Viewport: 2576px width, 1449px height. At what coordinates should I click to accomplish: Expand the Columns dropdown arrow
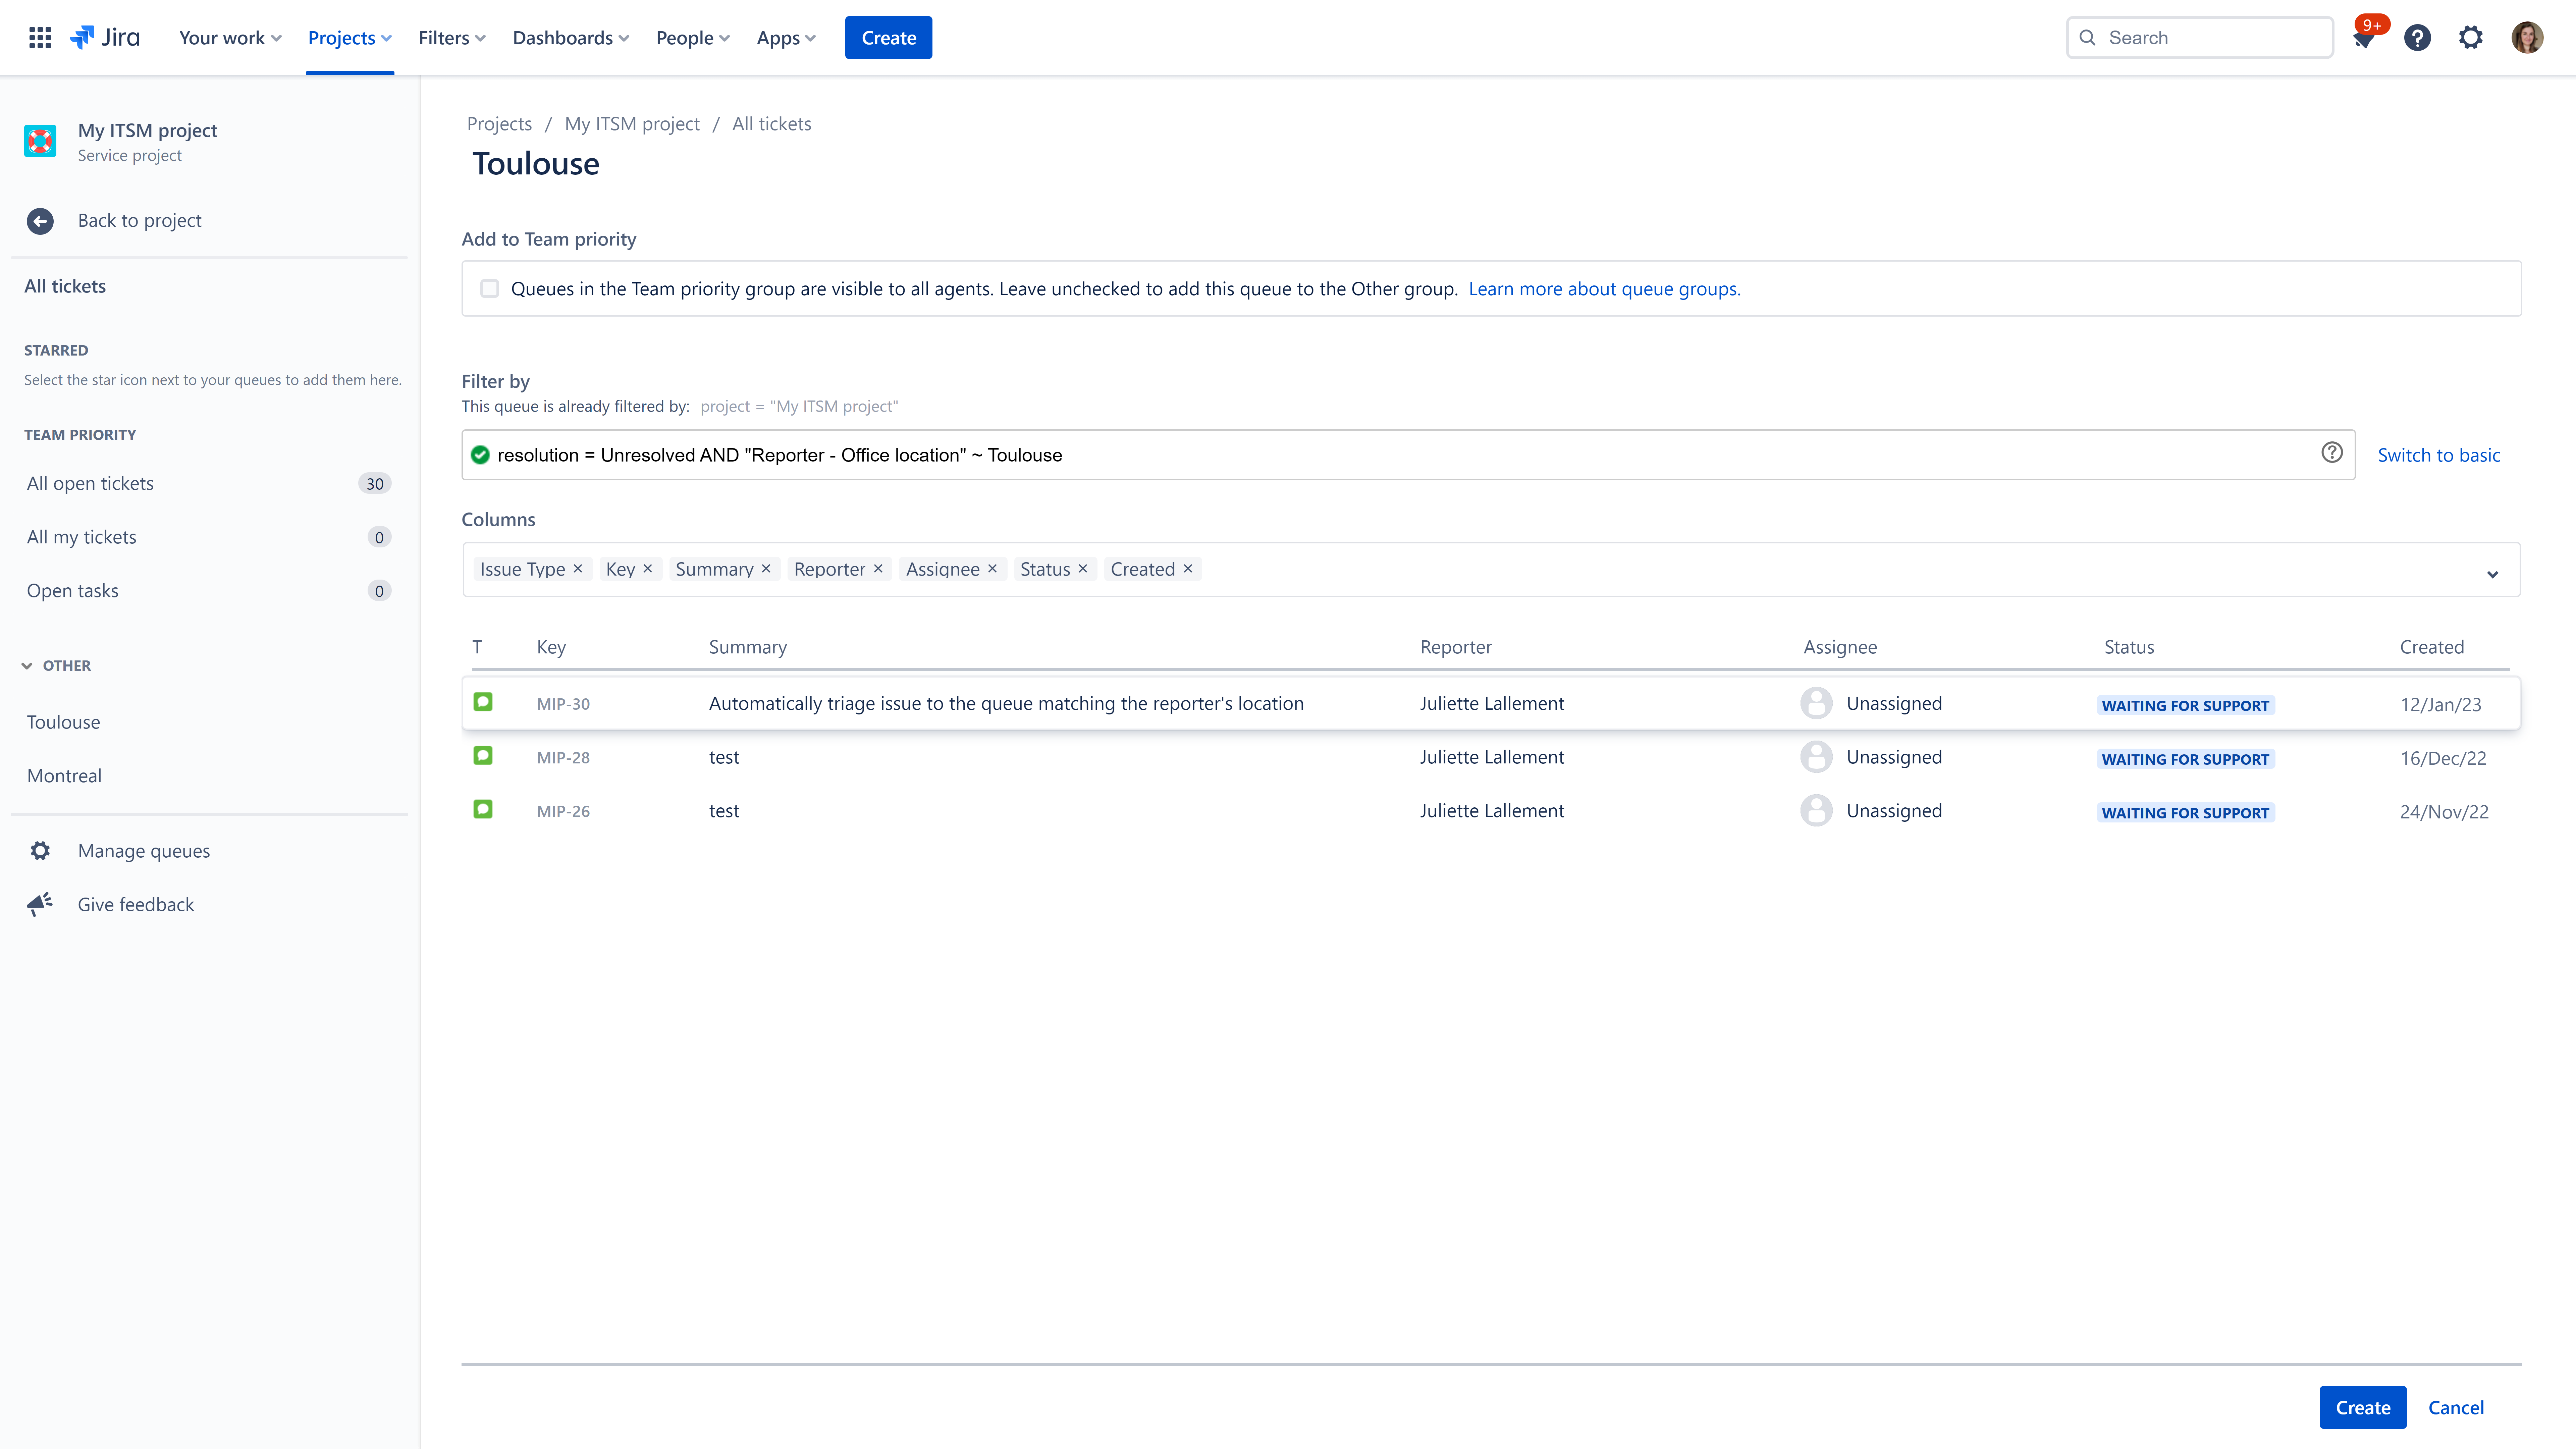(2492, 574)
